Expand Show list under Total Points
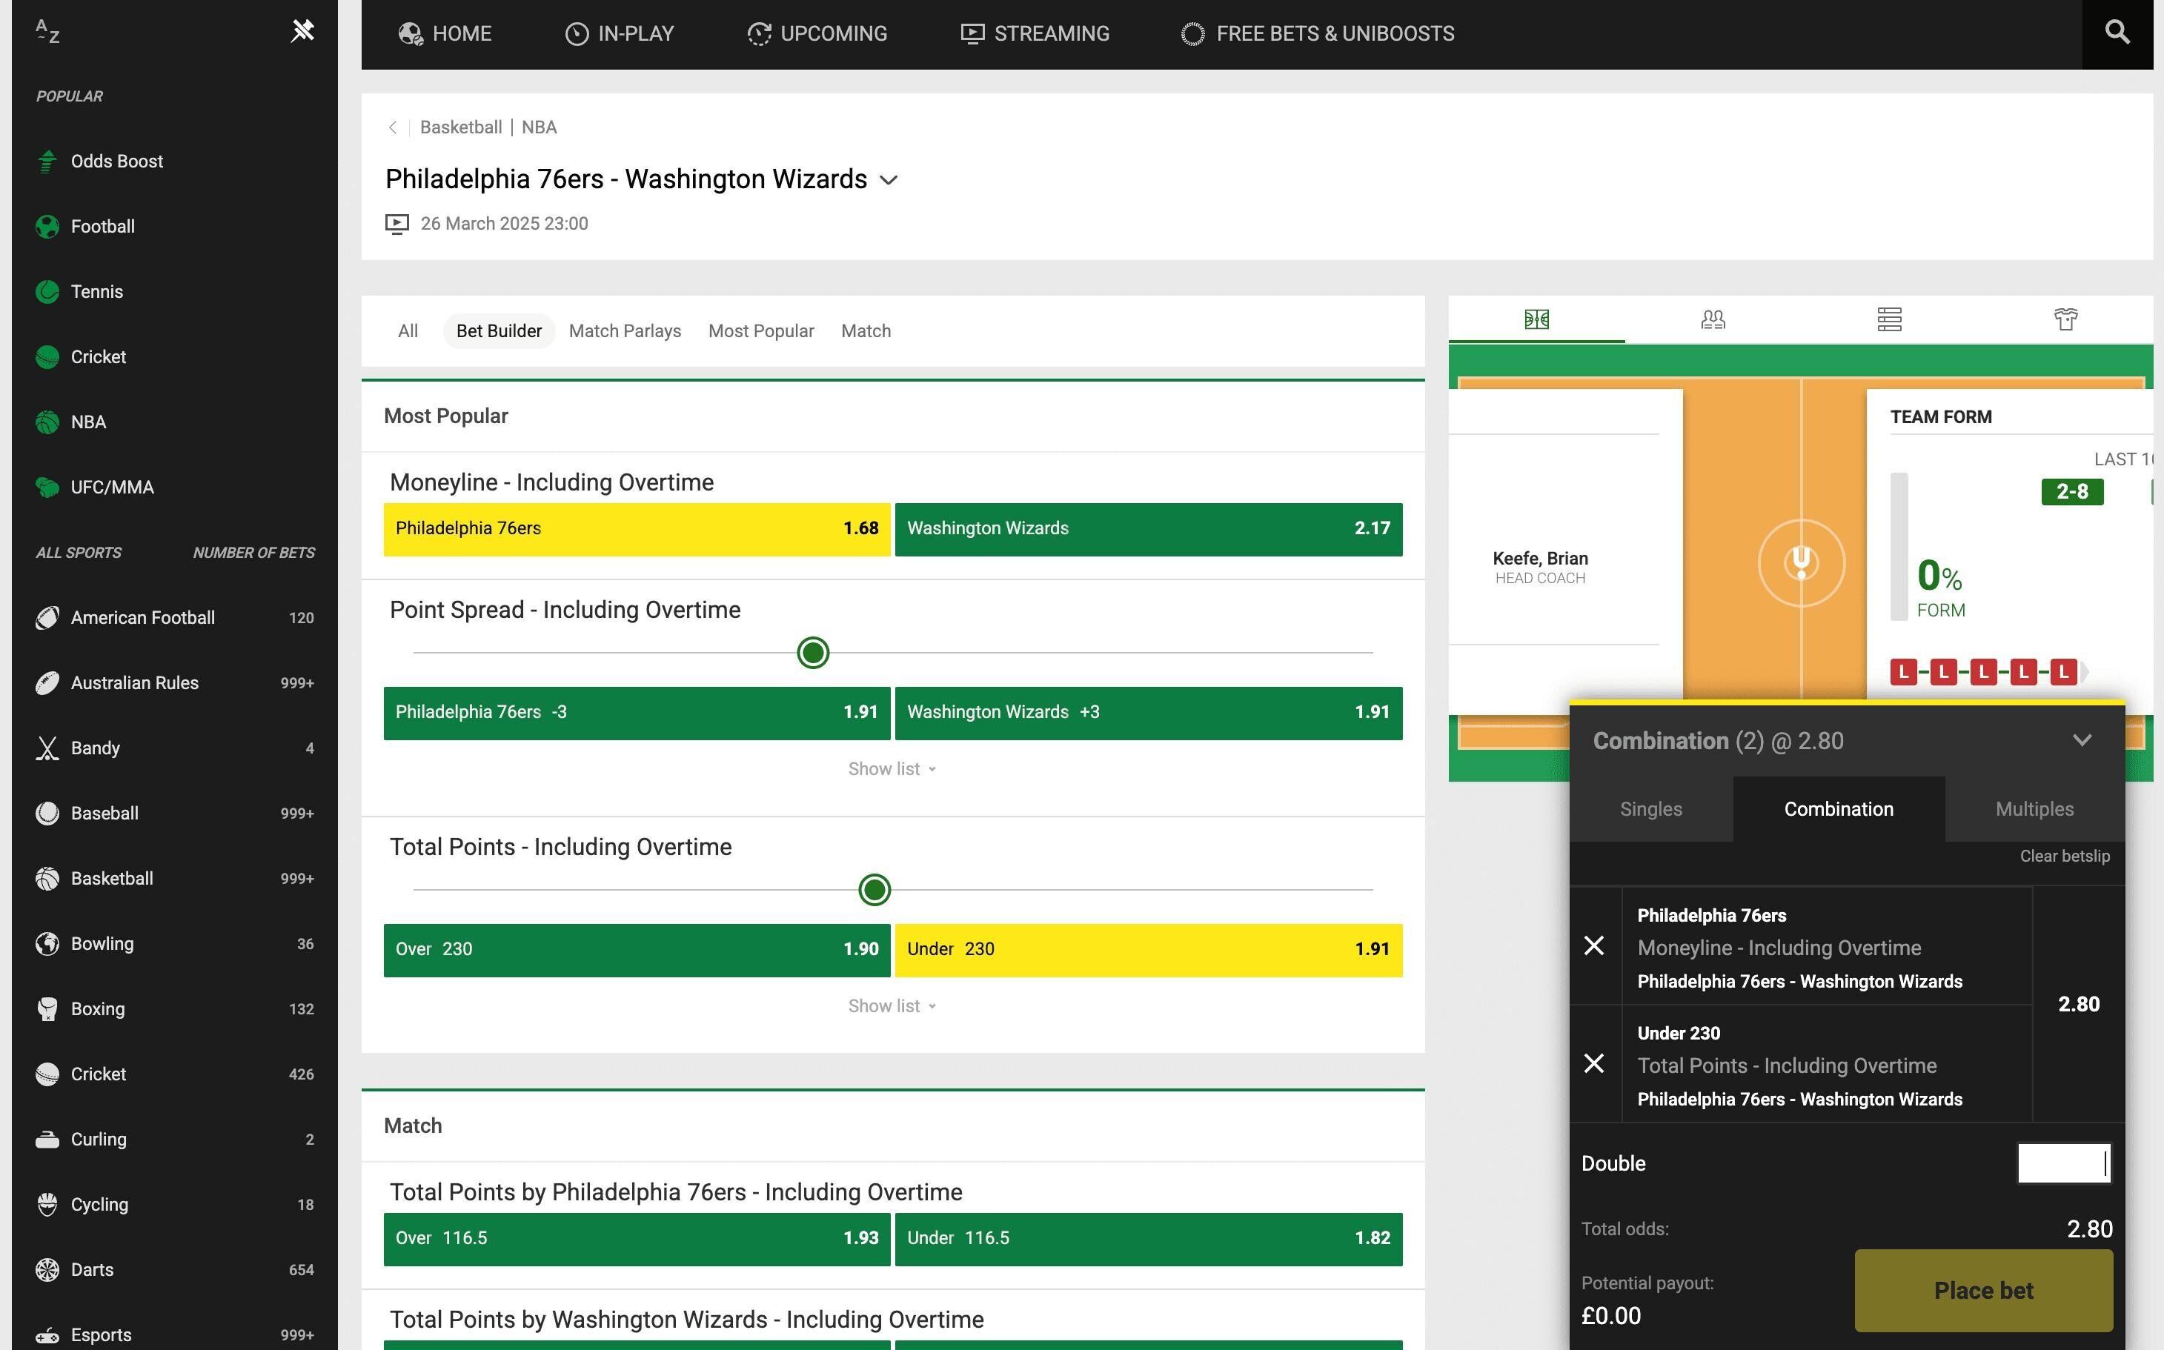Viewport: 2164px width, 1350px height. pos(892,1006)
